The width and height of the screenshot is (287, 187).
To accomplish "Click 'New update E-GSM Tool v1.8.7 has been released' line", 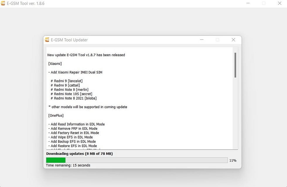I will [x=86, y=55].
